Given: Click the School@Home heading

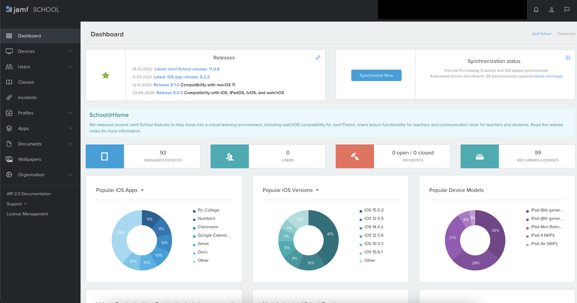Looking at the screenshot, I should tap(109, 115).
